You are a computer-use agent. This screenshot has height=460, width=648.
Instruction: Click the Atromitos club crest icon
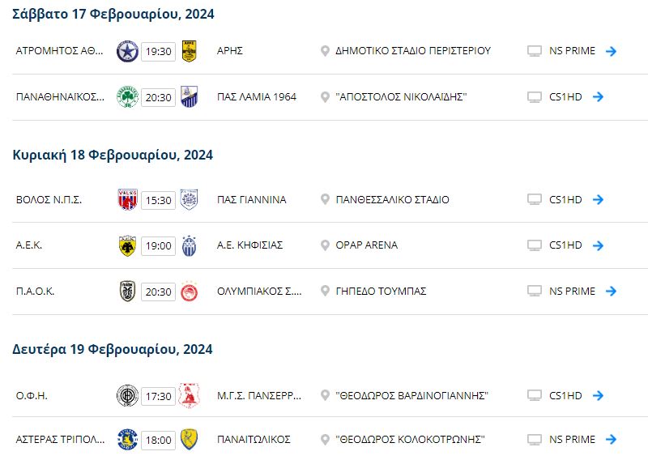coord(127,51)
